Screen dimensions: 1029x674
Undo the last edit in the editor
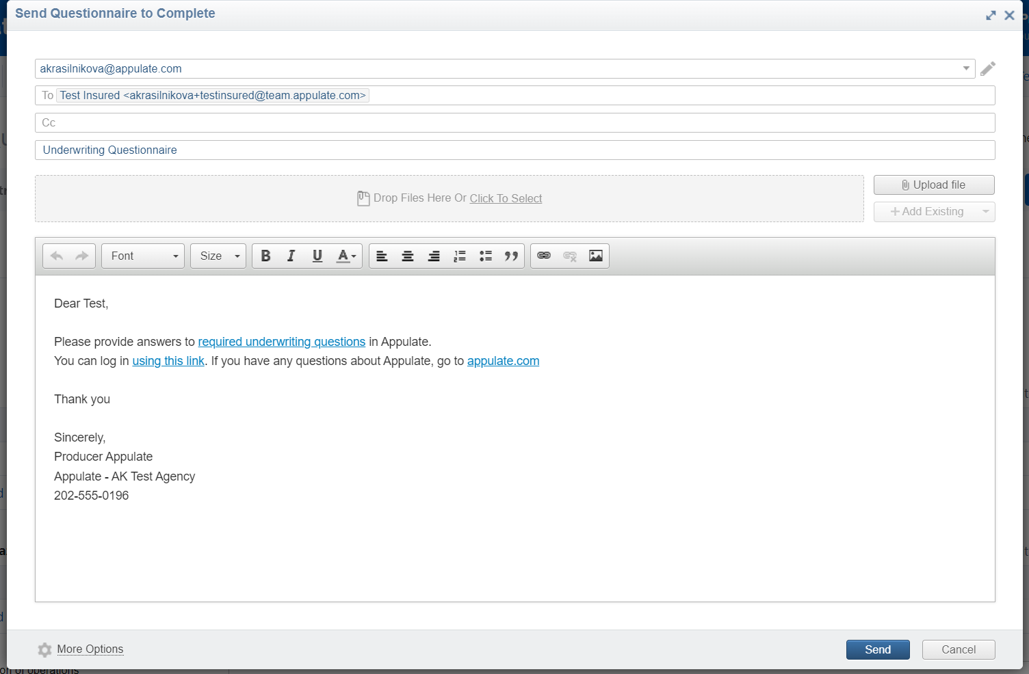click(x=57, y=256)
